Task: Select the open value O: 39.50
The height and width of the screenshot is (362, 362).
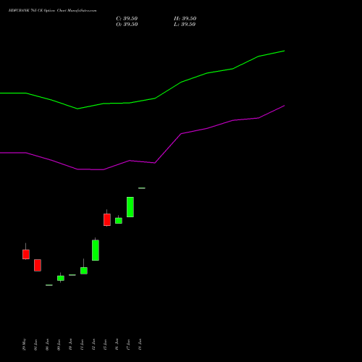Action: [x=127, y=25]
